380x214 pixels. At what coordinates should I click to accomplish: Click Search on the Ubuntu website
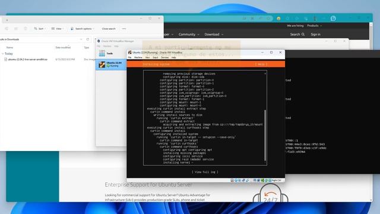(297, 34)
